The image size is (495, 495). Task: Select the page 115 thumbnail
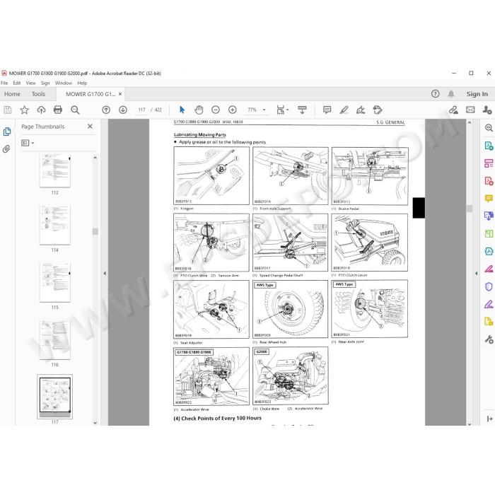point(55,282)
